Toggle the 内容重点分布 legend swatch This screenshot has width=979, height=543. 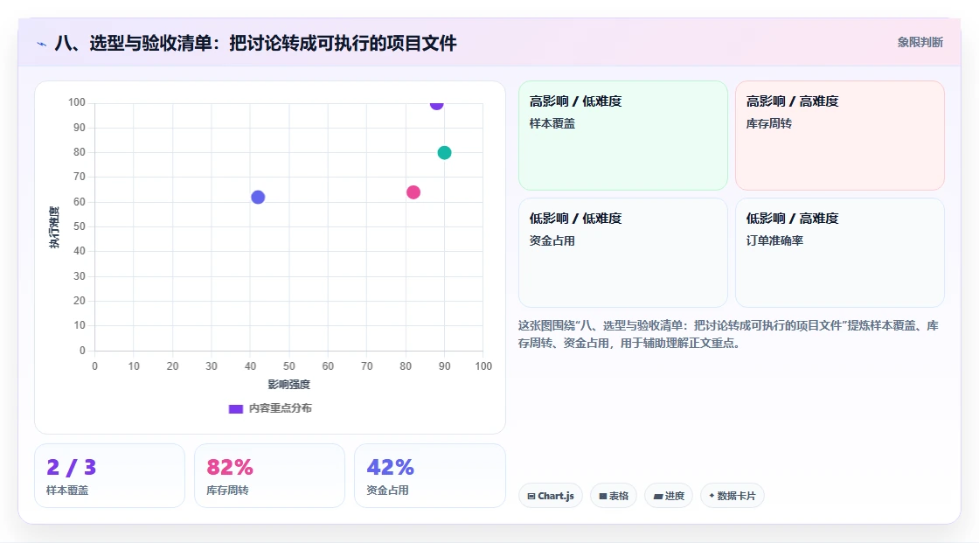click(235, 408)
